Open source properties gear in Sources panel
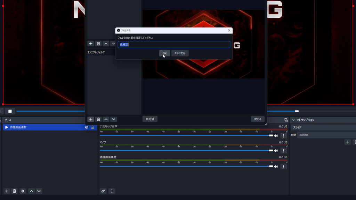 coord(23,191)
